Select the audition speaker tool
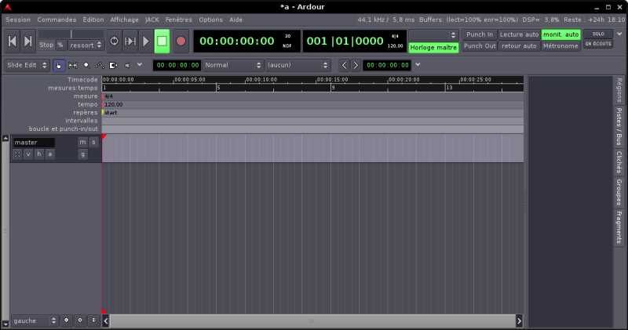628x330 pixels. pos(127,65)
